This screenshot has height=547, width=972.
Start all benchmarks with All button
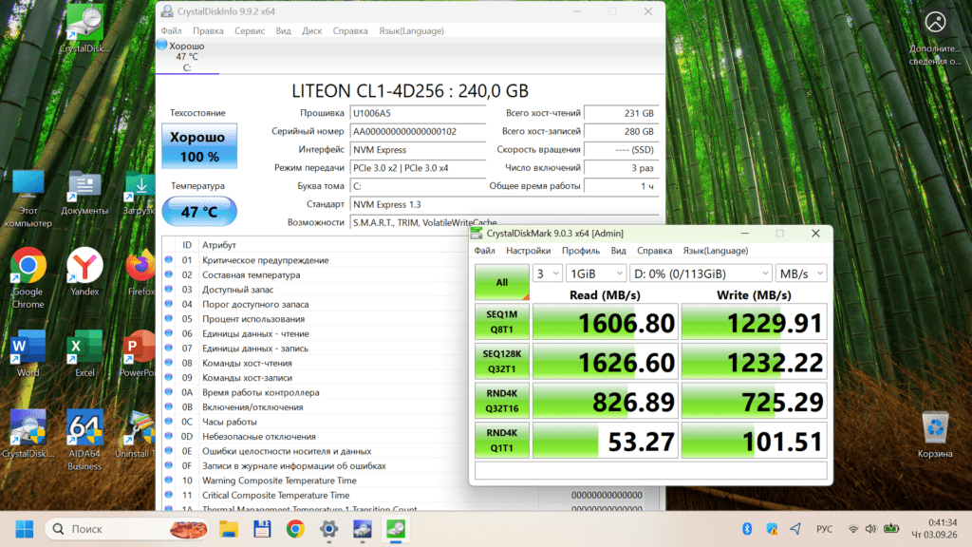[x=502, y=282]
